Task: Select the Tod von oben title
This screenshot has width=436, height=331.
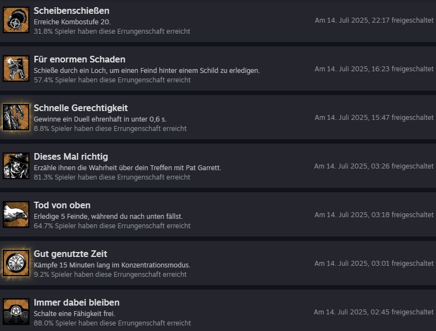Action: point(62,206)
